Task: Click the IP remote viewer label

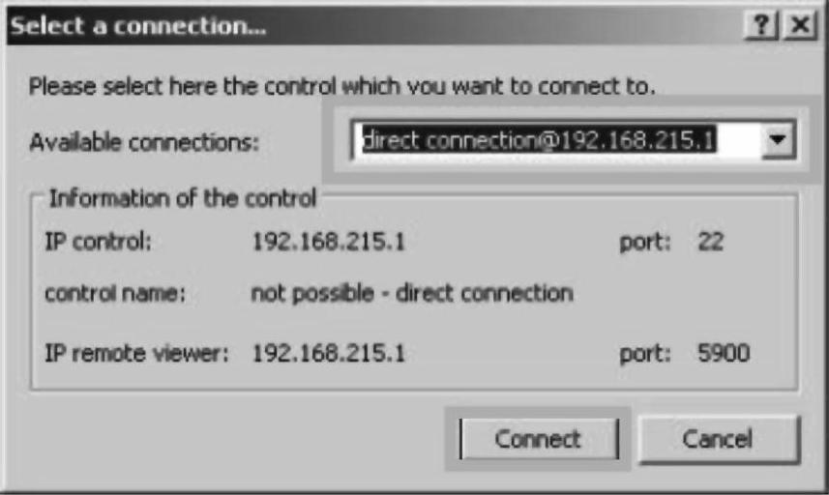Action: click(x=136, y=354)
